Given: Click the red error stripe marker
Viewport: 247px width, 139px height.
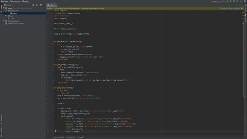Looking at the screenshot, I should 243,11.
